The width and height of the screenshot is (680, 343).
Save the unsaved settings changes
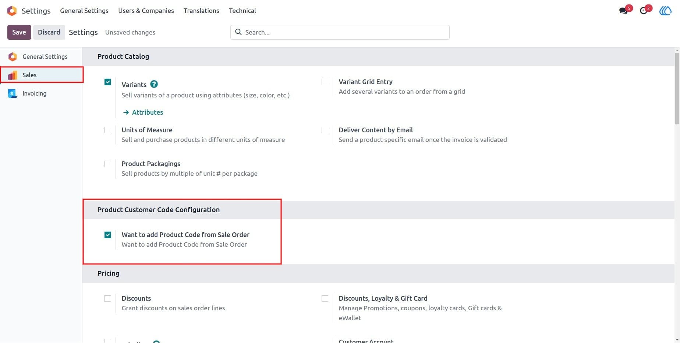click(19, 32)
